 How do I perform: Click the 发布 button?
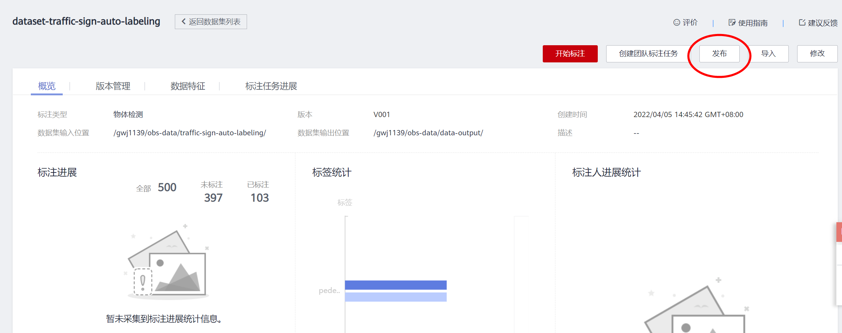pos(719,54)
